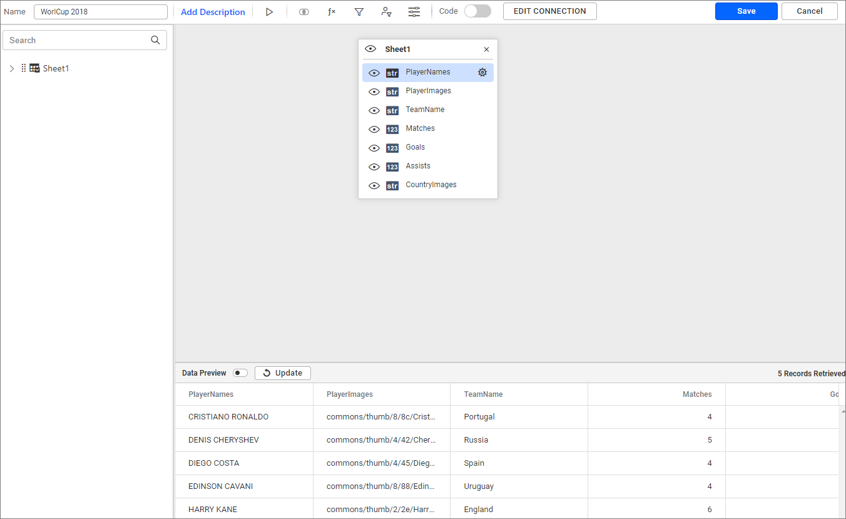Close the Sheet1 table card
Viewport: 846px width, 519px height.
(487, 49)
